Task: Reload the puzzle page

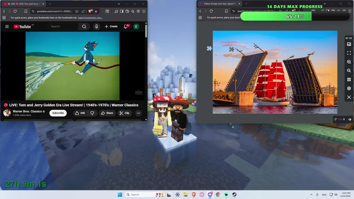Action: tap(211, 11)
